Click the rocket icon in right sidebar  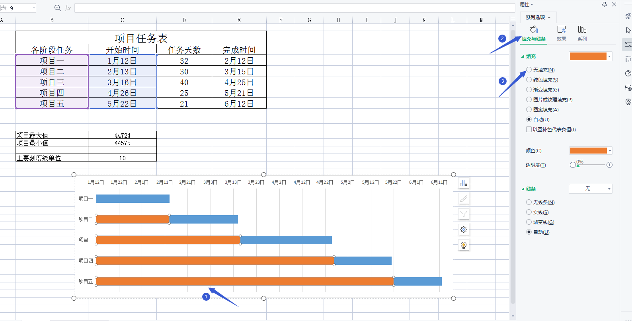(628, 16)
